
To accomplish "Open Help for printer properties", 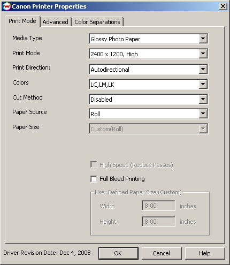I will click(205, 253).
